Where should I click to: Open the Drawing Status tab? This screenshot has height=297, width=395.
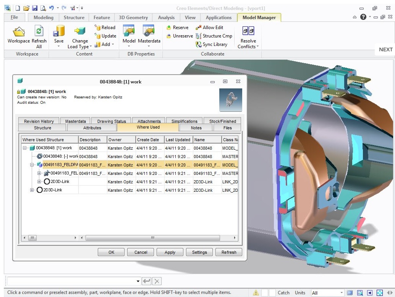111,121
